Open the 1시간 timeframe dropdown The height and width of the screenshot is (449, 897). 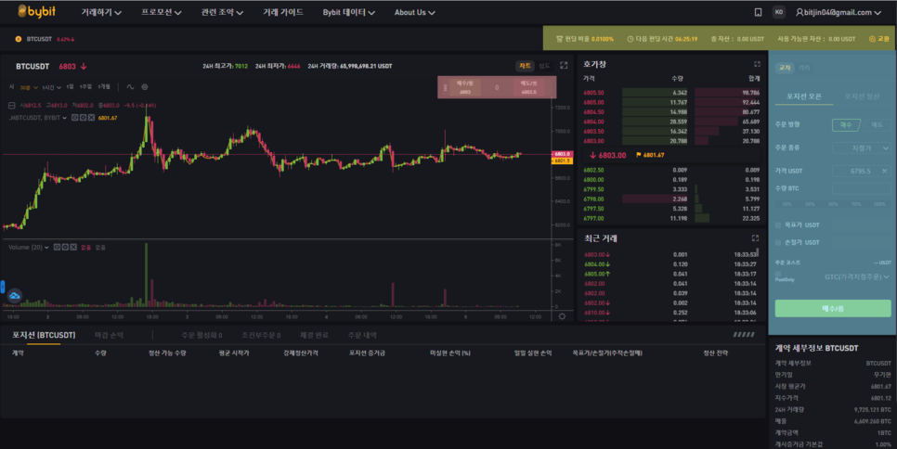[x=51, y=87]
